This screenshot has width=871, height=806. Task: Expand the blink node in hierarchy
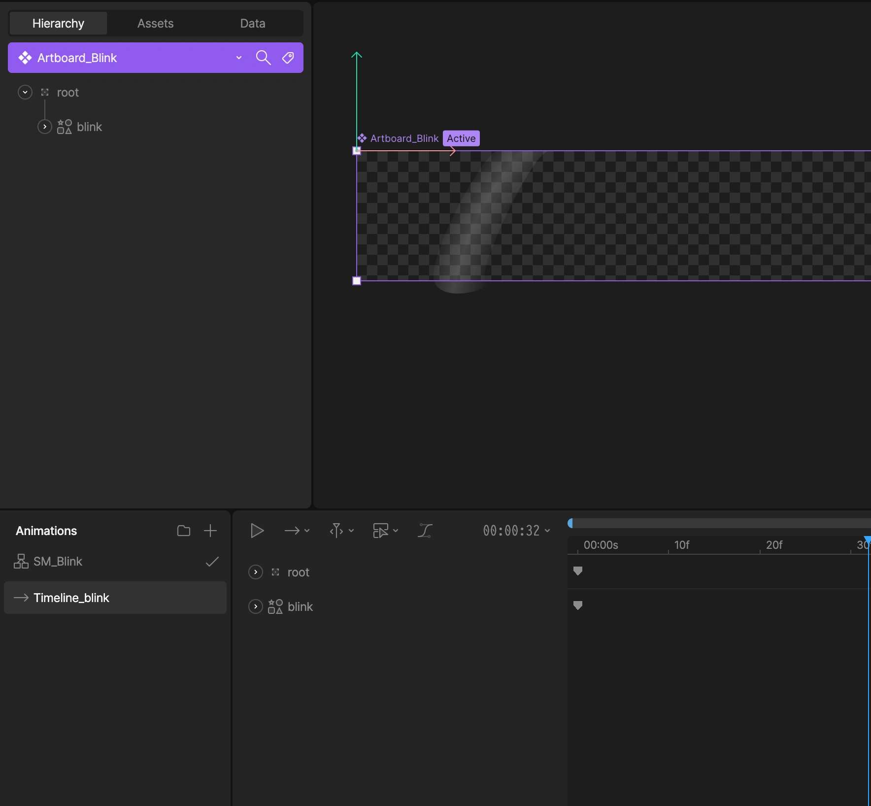(45, 127)
